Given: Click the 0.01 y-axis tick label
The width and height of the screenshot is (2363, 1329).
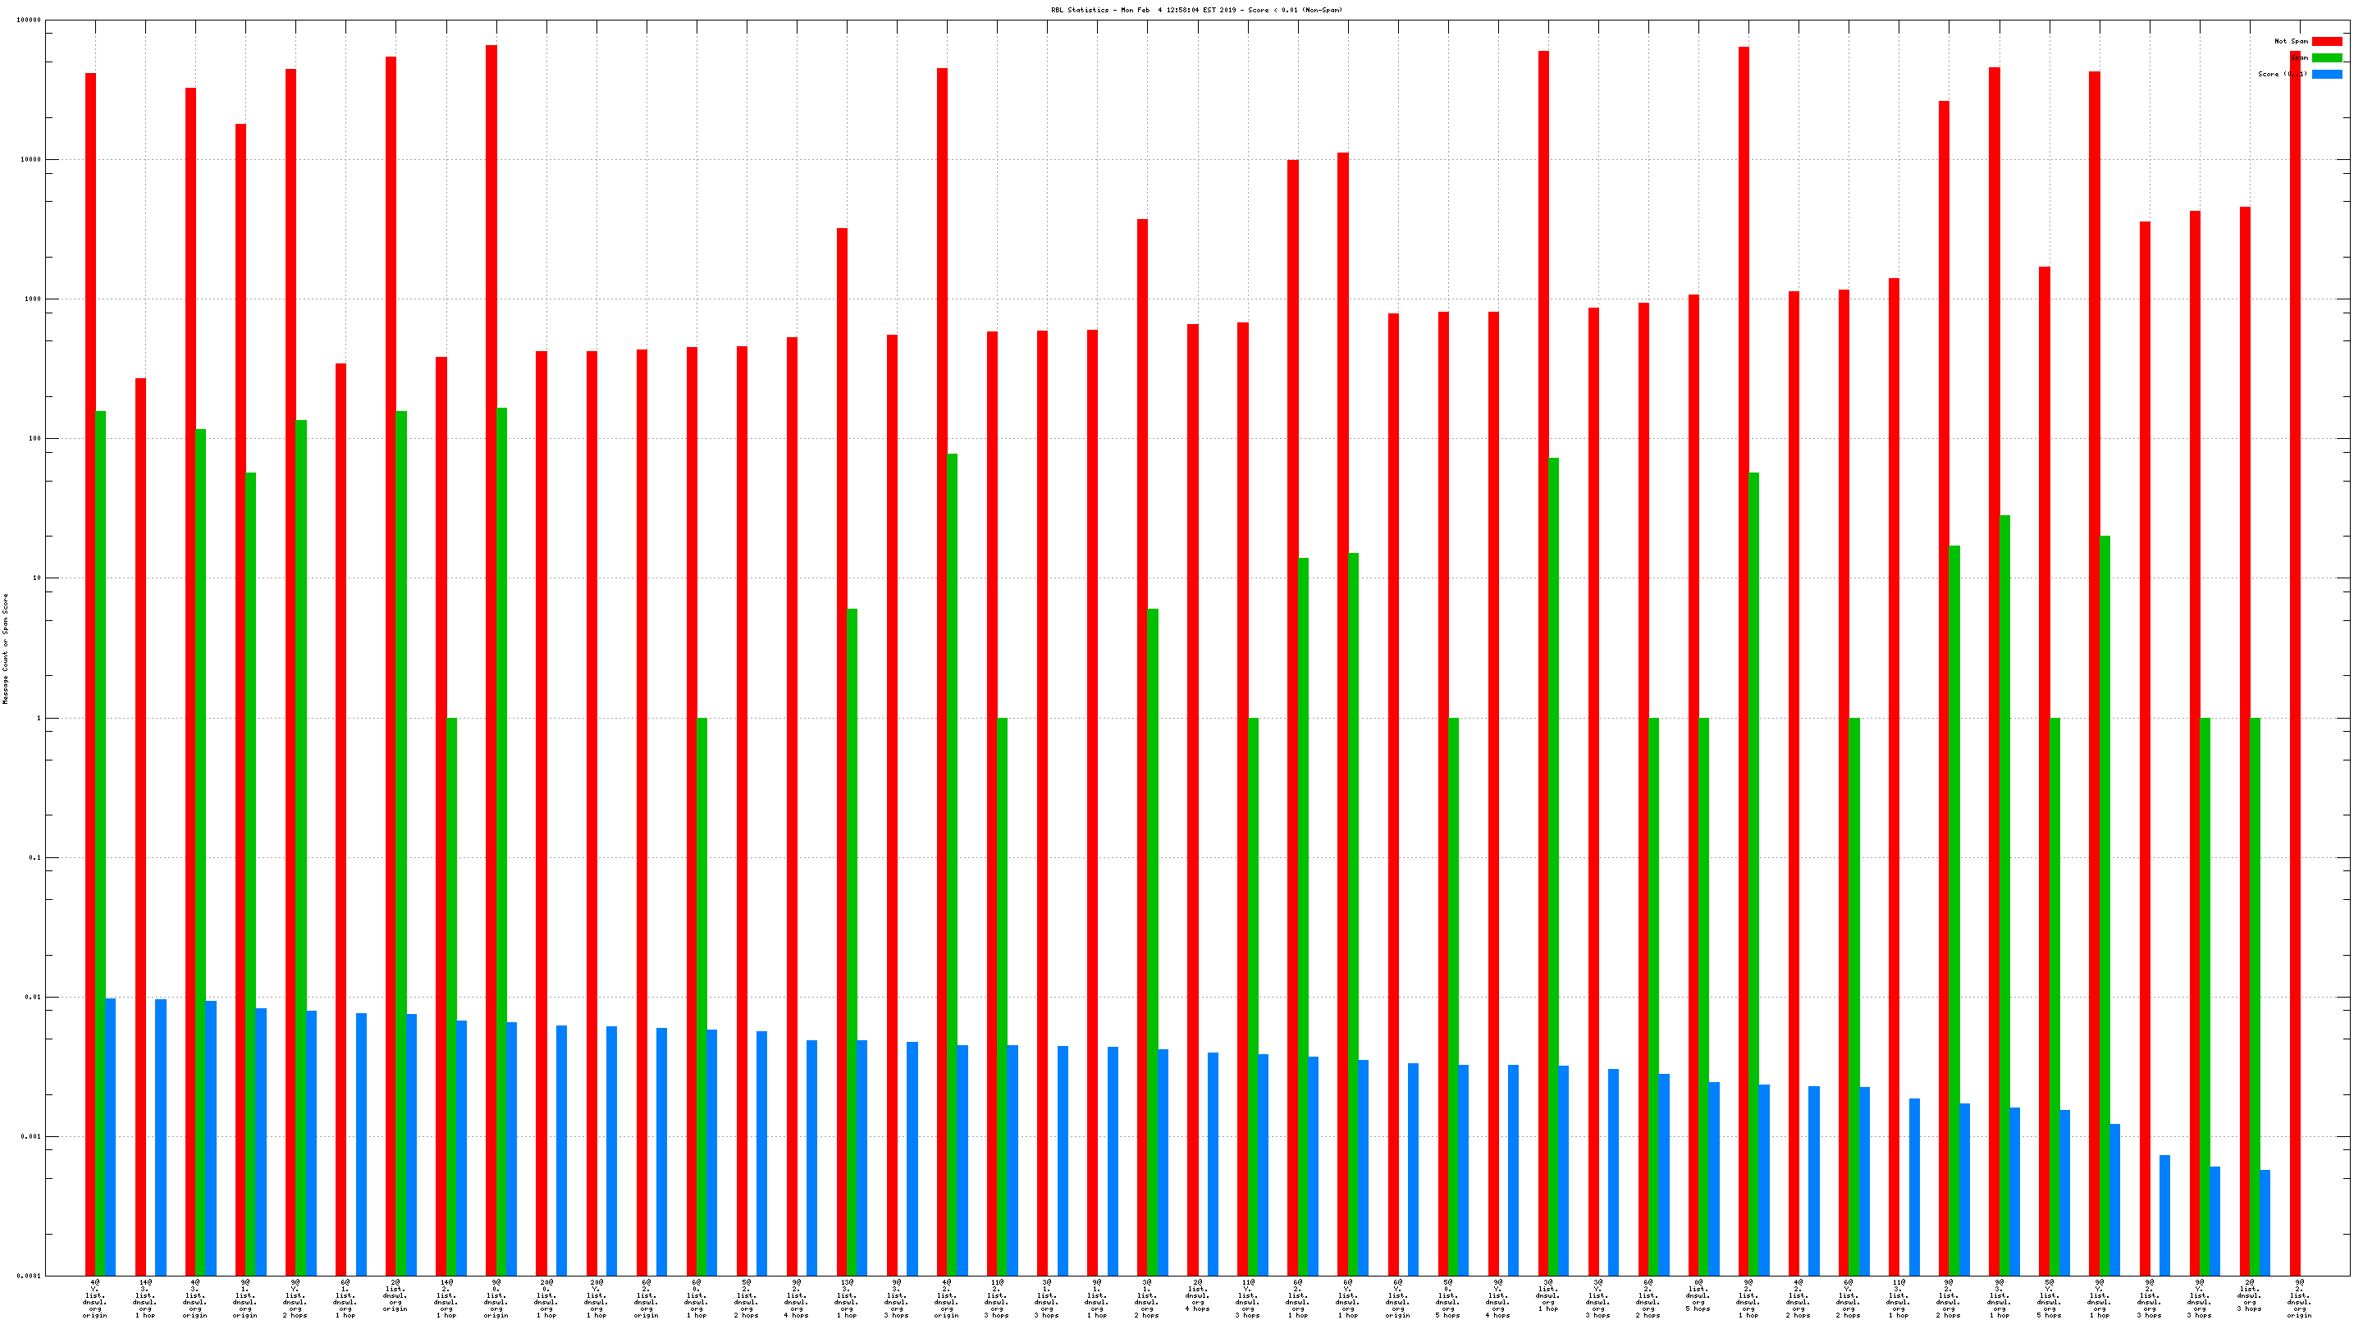Looking at the screenshot, I should click(34, 997).
